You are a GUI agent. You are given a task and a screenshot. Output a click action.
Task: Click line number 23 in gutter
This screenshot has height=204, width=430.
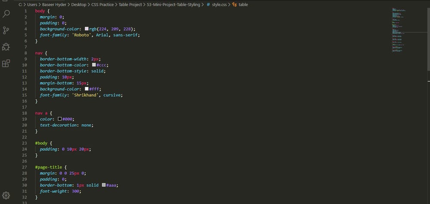tap(25, 143)
